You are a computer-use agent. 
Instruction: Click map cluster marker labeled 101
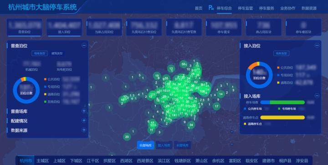153,95
